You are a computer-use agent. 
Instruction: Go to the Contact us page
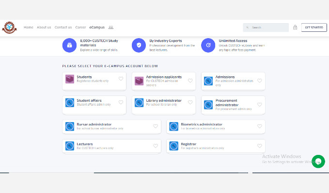point(63,28)
